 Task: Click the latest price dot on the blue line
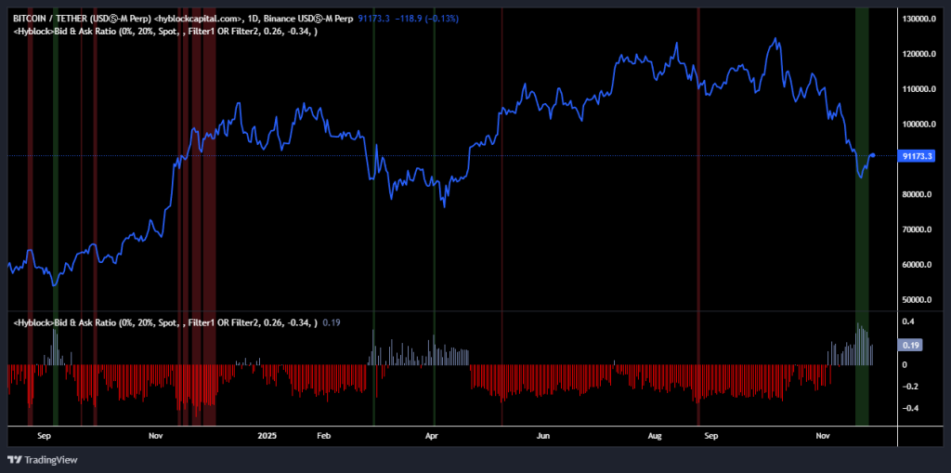pos(873,155)
